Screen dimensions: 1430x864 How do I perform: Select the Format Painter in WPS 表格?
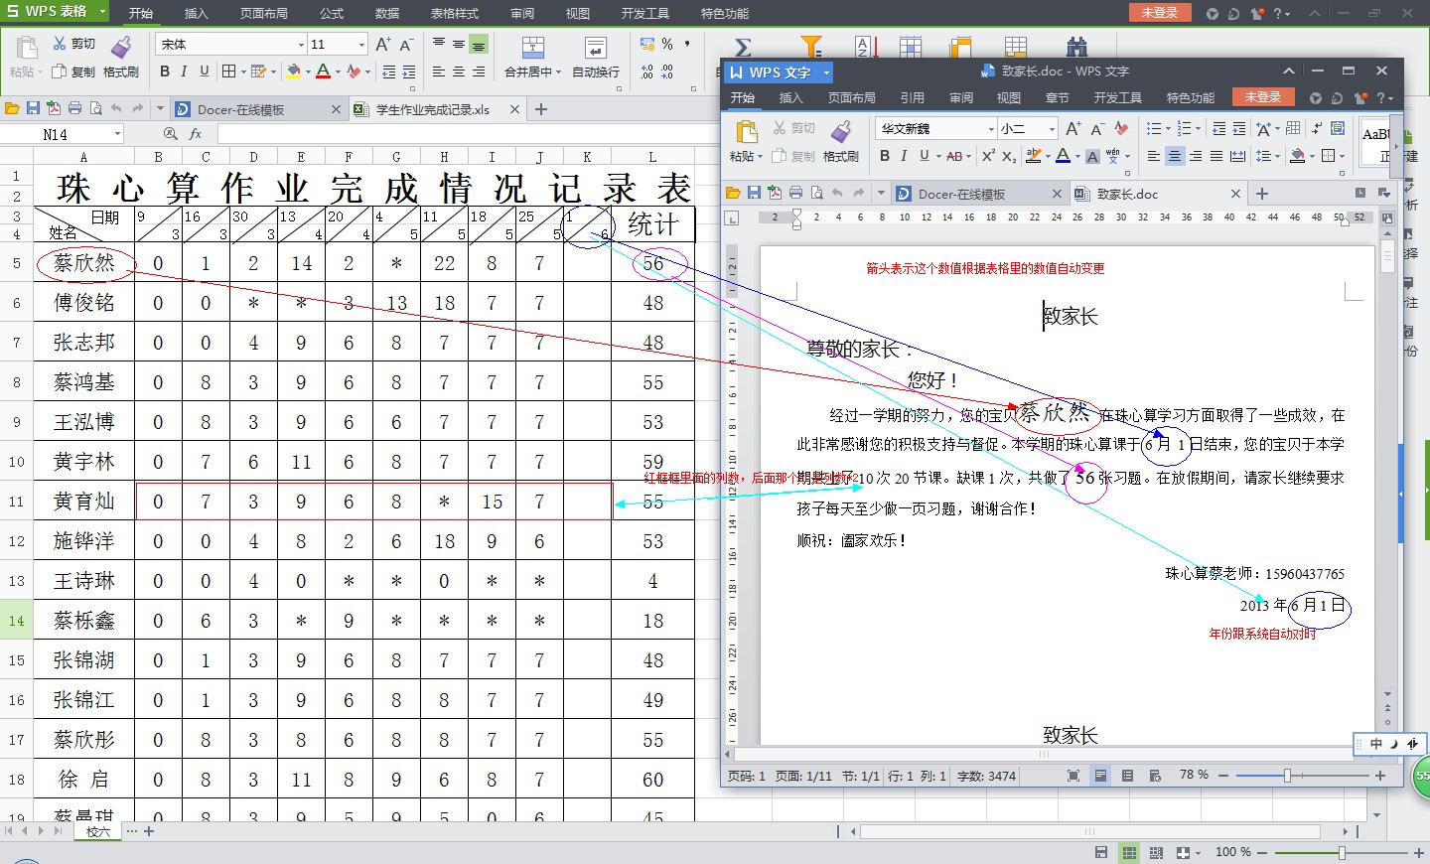[x=121, y=58]
